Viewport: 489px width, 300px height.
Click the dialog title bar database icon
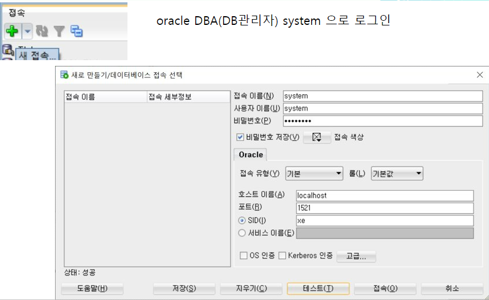(x=64, y=75)
